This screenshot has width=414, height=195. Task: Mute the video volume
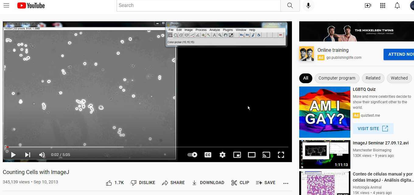click(x=42, y=155)
